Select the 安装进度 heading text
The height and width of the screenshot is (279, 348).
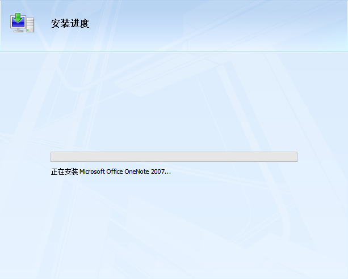click(x=70, y=23)
